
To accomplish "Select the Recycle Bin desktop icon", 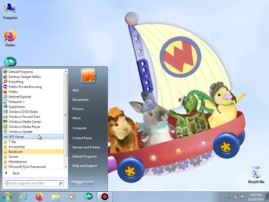I will click(x=256, y=175).
